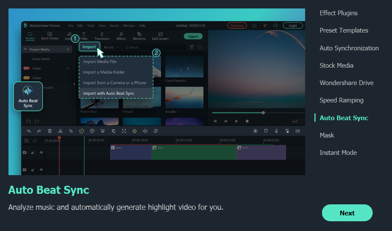Switch to the Stock Media tab icon
This screenshot has width=392, height=231.
coord(50,34)
